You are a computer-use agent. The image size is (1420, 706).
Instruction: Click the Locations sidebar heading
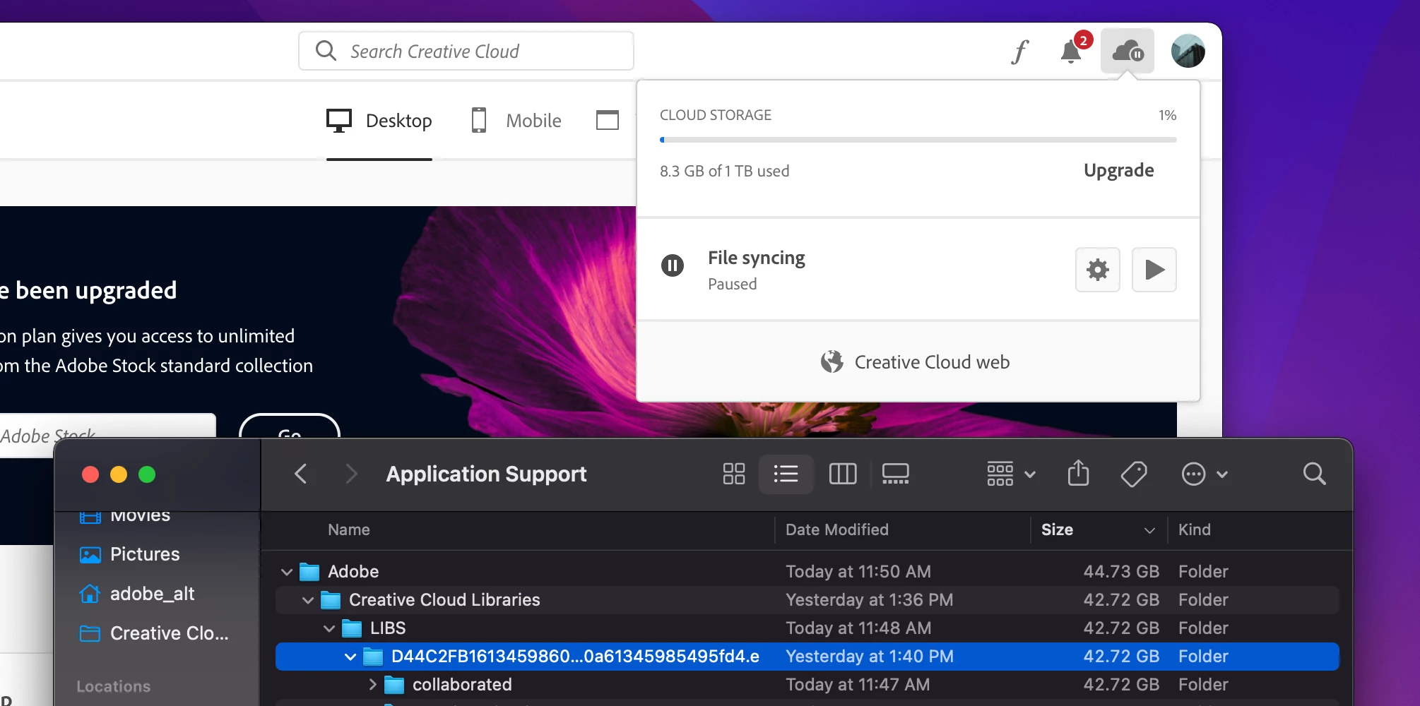pyautogui.click(x=113, y=686)
